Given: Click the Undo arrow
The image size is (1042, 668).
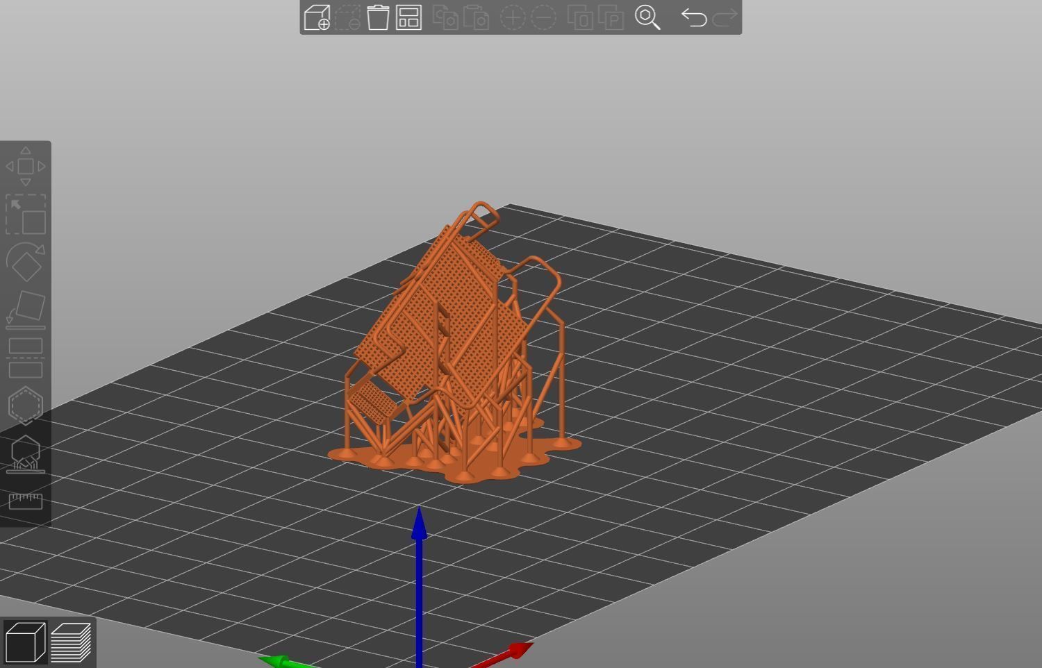Looking at the screenshot, I should click(693, 17).
